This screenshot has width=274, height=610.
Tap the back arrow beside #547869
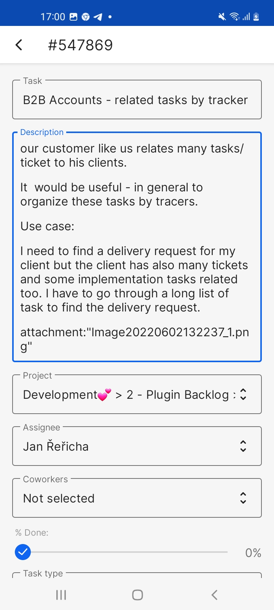point(19,45)
